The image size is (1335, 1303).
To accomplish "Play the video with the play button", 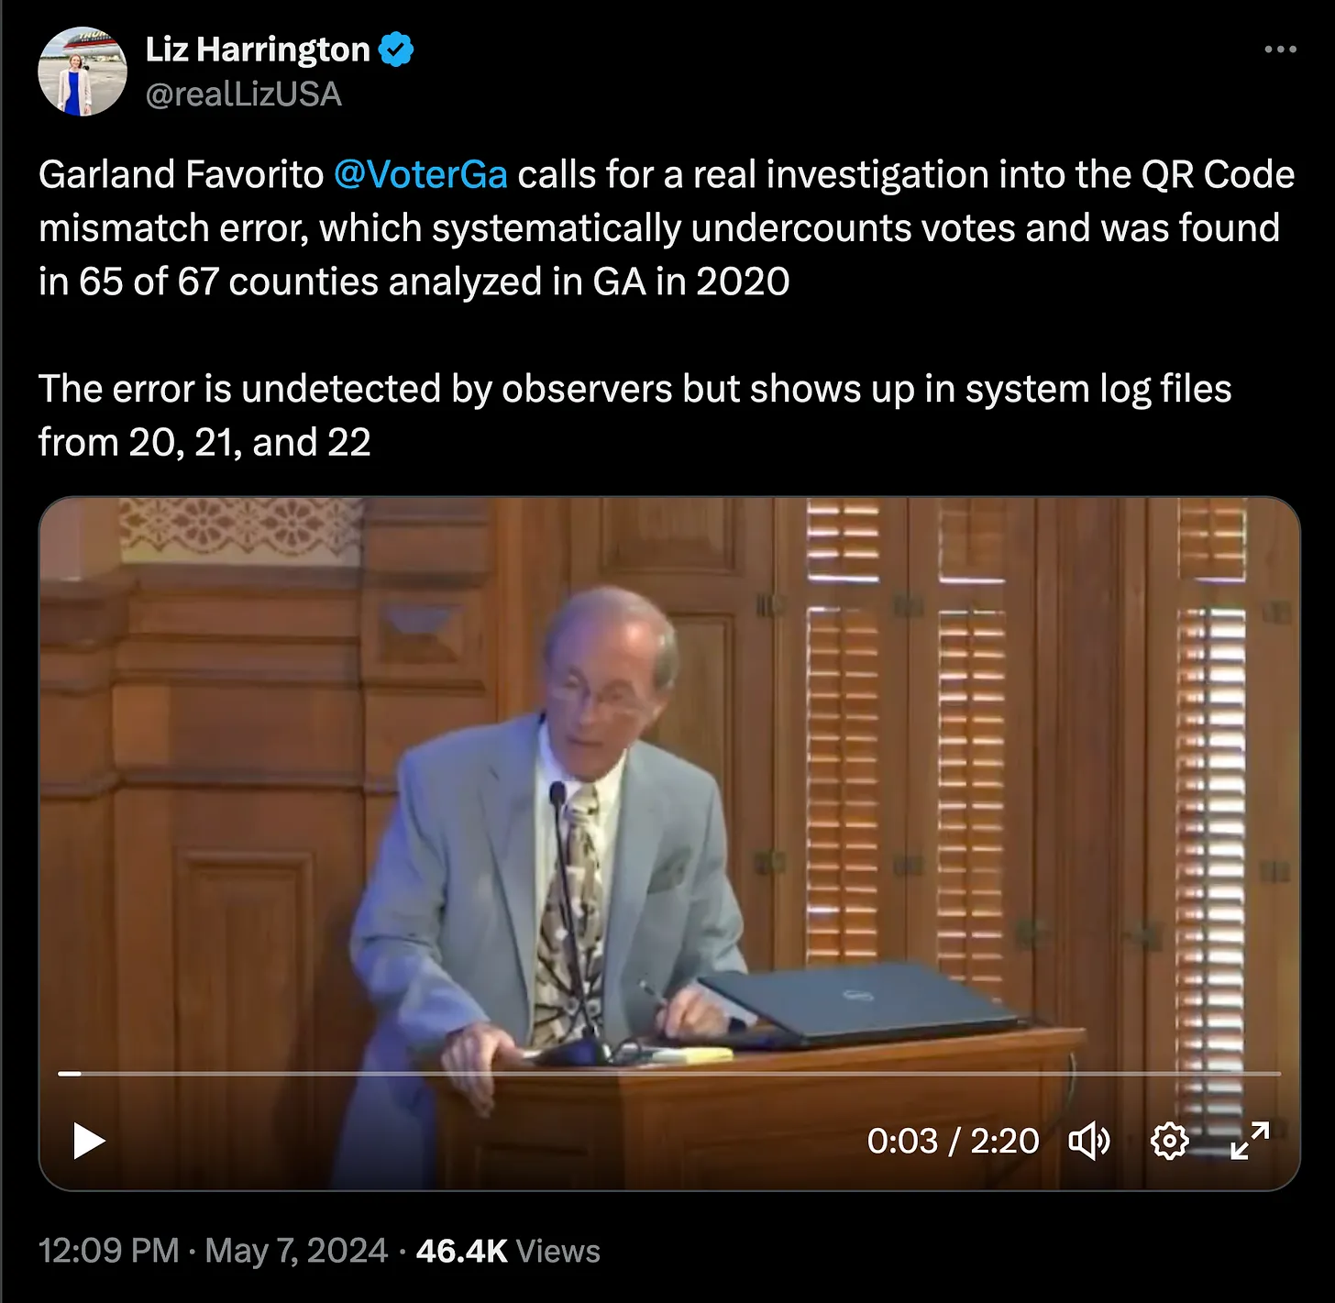I will click(x=89, y=1141).
